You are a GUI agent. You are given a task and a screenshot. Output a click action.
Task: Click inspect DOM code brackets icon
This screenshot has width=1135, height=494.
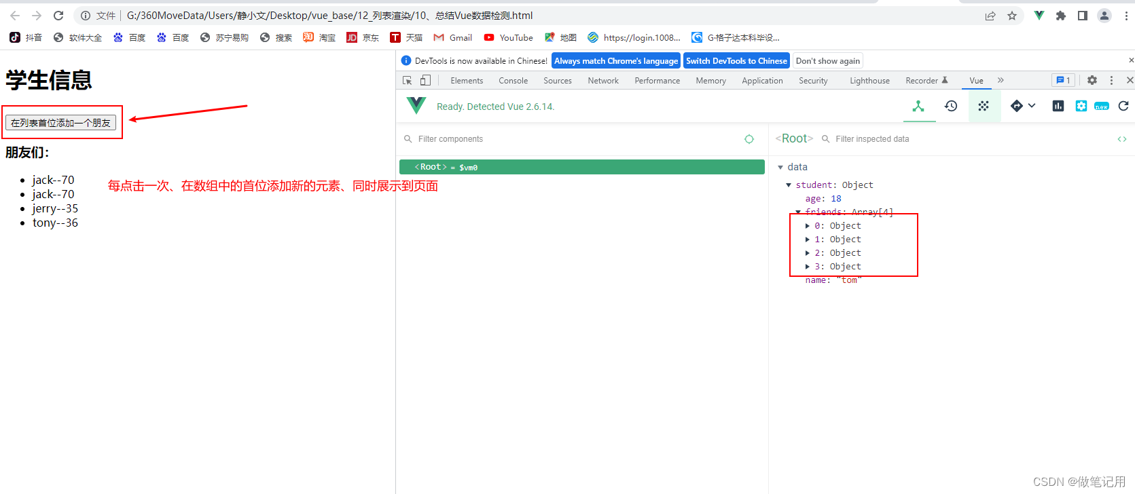pos(1122,139)
